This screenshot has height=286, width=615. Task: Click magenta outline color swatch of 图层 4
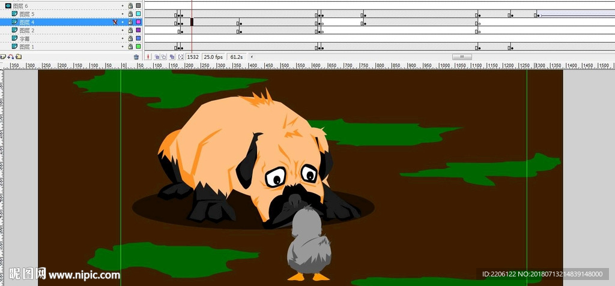point(138,22)
